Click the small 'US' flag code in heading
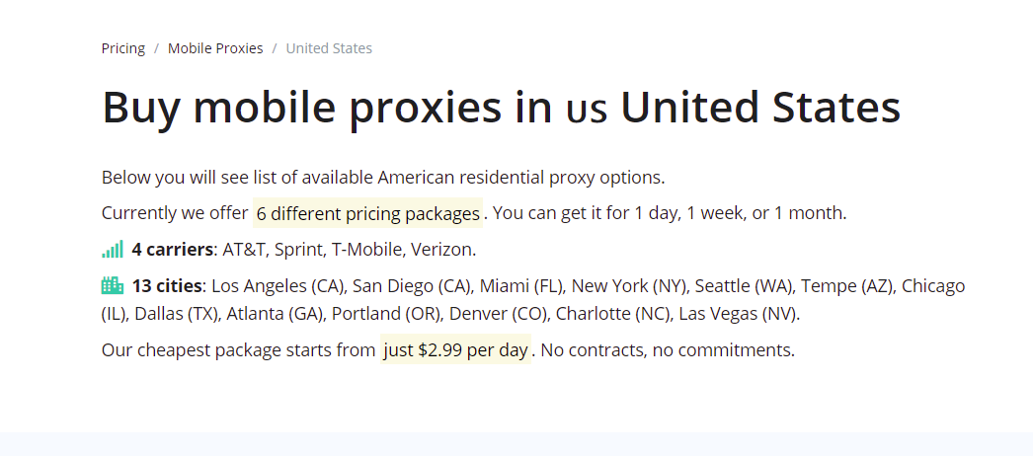1033x456 pixels. (x=587, y=112)
